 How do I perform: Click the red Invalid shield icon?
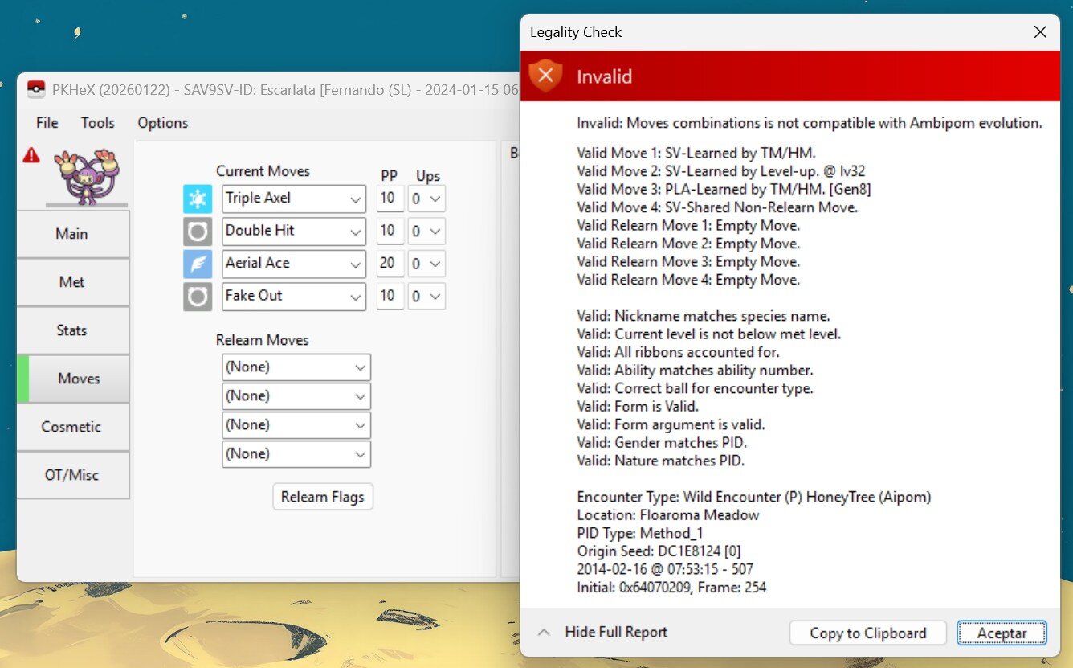(x=545, y=76)
